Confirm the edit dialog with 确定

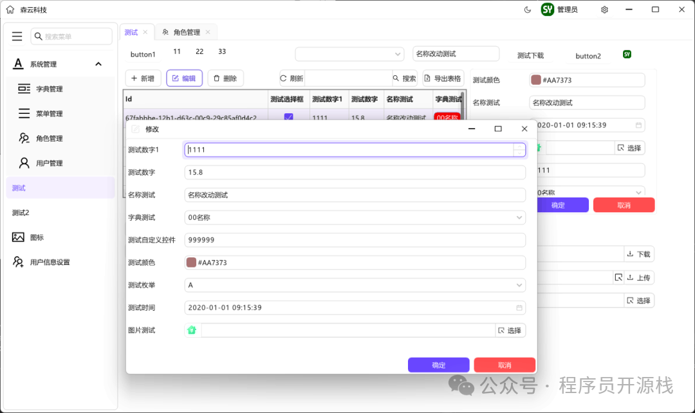[438, 365]
